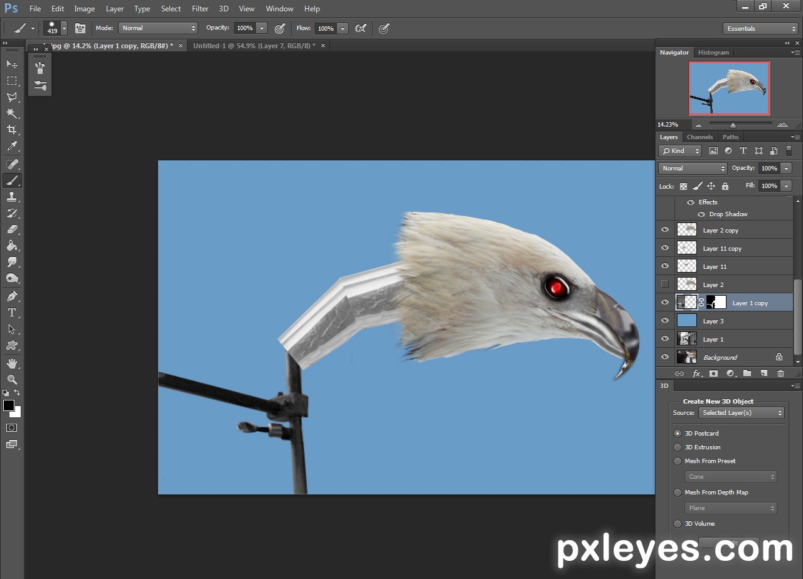The image size is (803, 579).
Task: Open layer style fx menu
Action: click(x=696, y=373)
